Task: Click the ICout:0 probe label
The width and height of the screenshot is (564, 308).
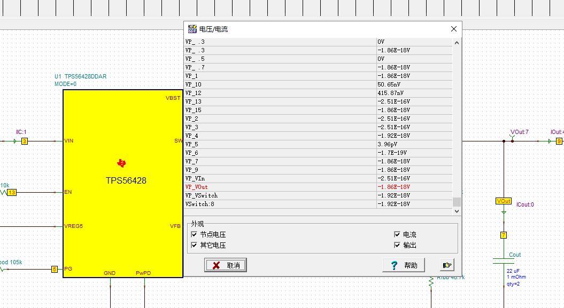Action: [525, 204]
